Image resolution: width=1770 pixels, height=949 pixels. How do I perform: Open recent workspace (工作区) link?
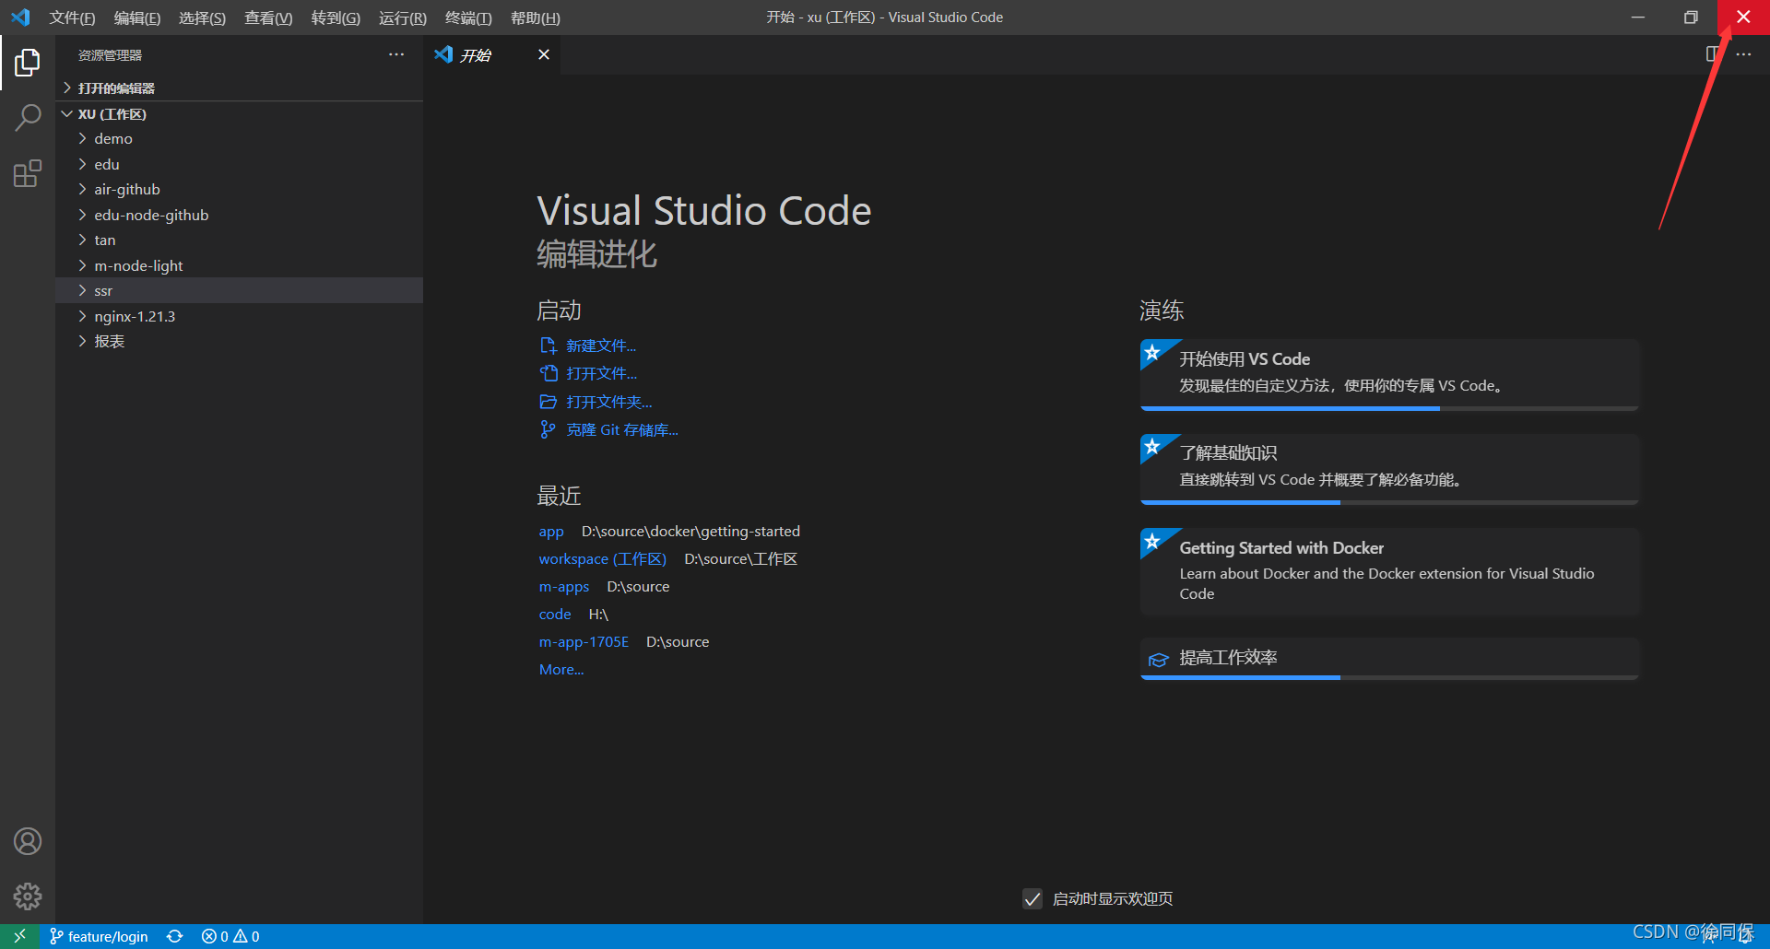[603, 558]
